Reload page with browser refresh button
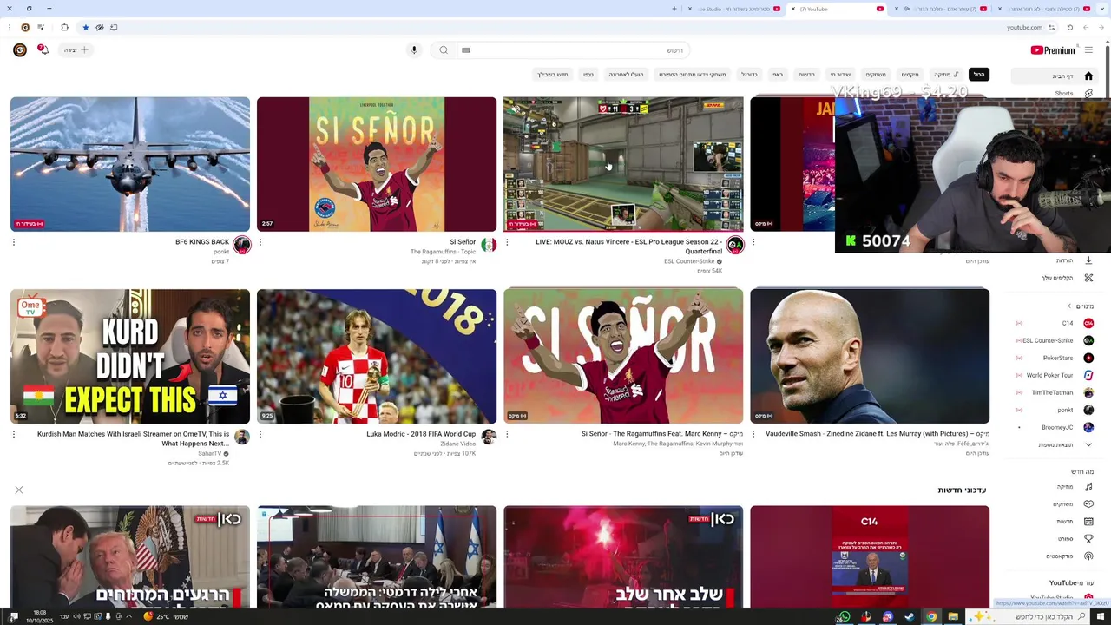Screen dimensions: 1111x625 [1070, 28]
